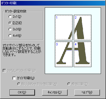Open help with the ヘルプ(H) button
This screenshot has height=99, width=106.
(87, 92)
